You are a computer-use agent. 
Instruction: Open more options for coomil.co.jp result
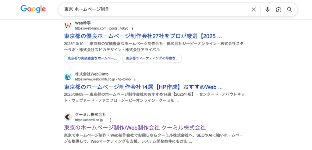click(110, 120)
